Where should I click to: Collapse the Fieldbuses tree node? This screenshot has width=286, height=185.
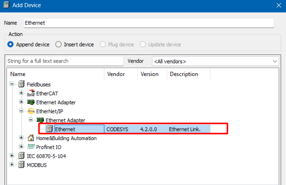coord(12,84)
